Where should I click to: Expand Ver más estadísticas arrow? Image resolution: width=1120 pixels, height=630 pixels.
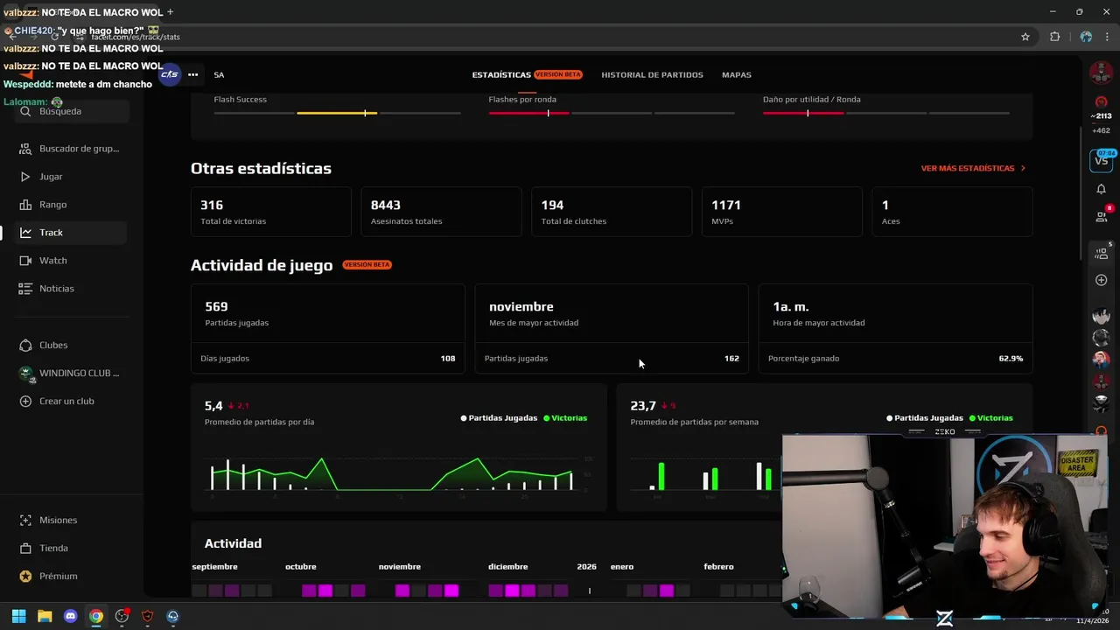tap(1023, 168)
